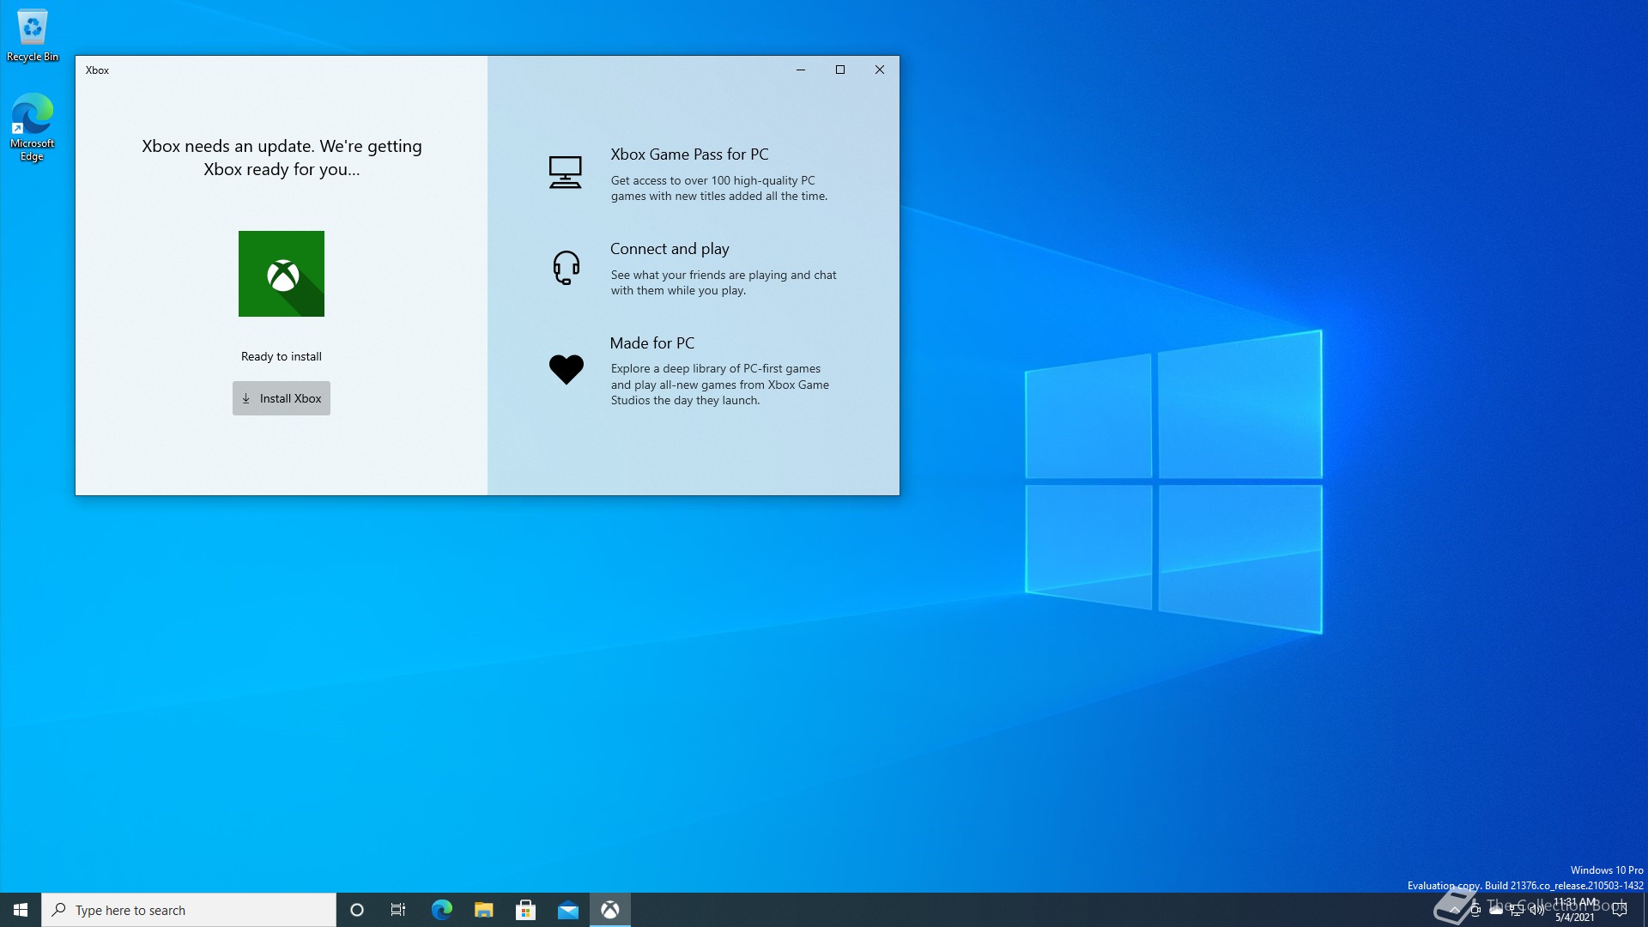Minimize the Xbox window
This screenshot has height=927, width=1648.
[801, 70]
